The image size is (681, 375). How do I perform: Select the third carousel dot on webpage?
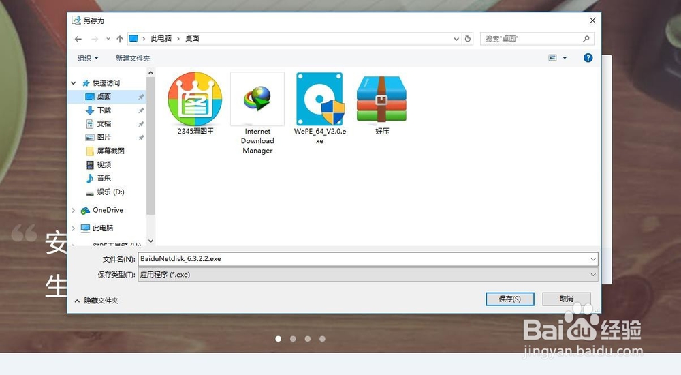(308, 338)
